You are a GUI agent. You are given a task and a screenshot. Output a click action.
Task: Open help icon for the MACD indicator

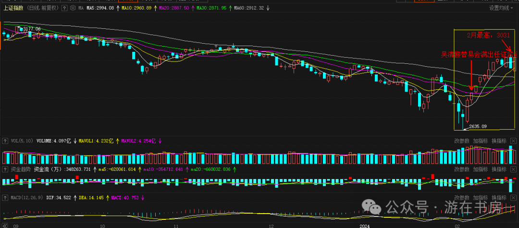[5, 198]
